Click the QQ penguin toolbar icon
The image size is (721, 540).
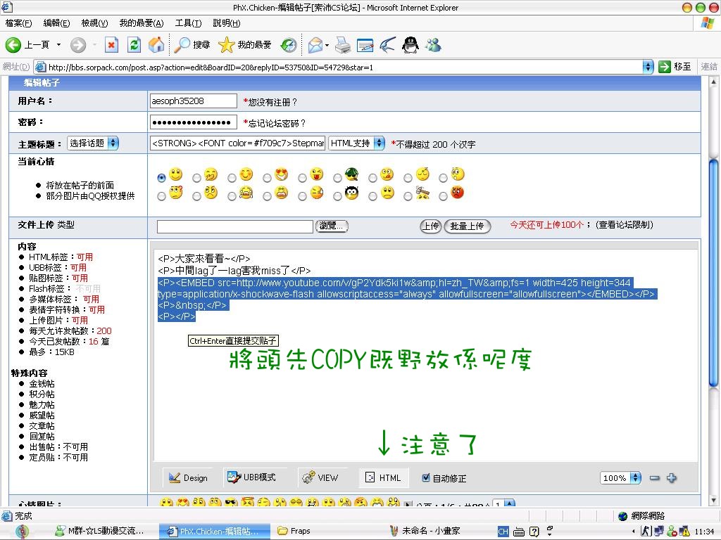point(410,45)
